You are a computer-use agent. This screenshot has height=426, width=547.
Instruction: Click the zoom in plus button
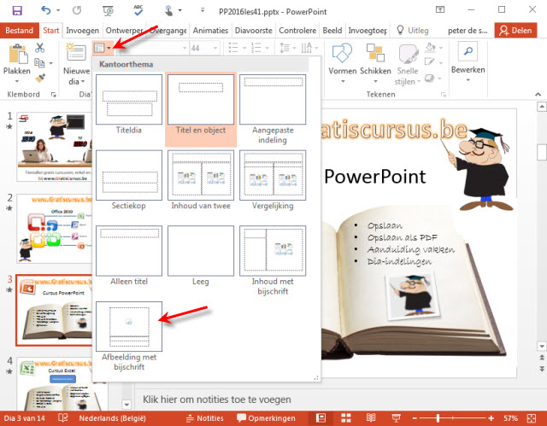491,418
